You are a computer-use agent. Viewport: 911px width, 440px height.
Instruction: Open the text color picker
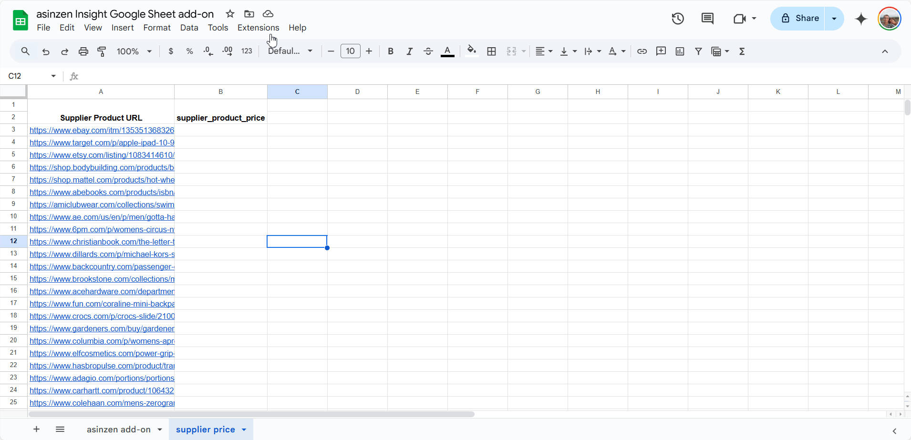click(447, 51)
